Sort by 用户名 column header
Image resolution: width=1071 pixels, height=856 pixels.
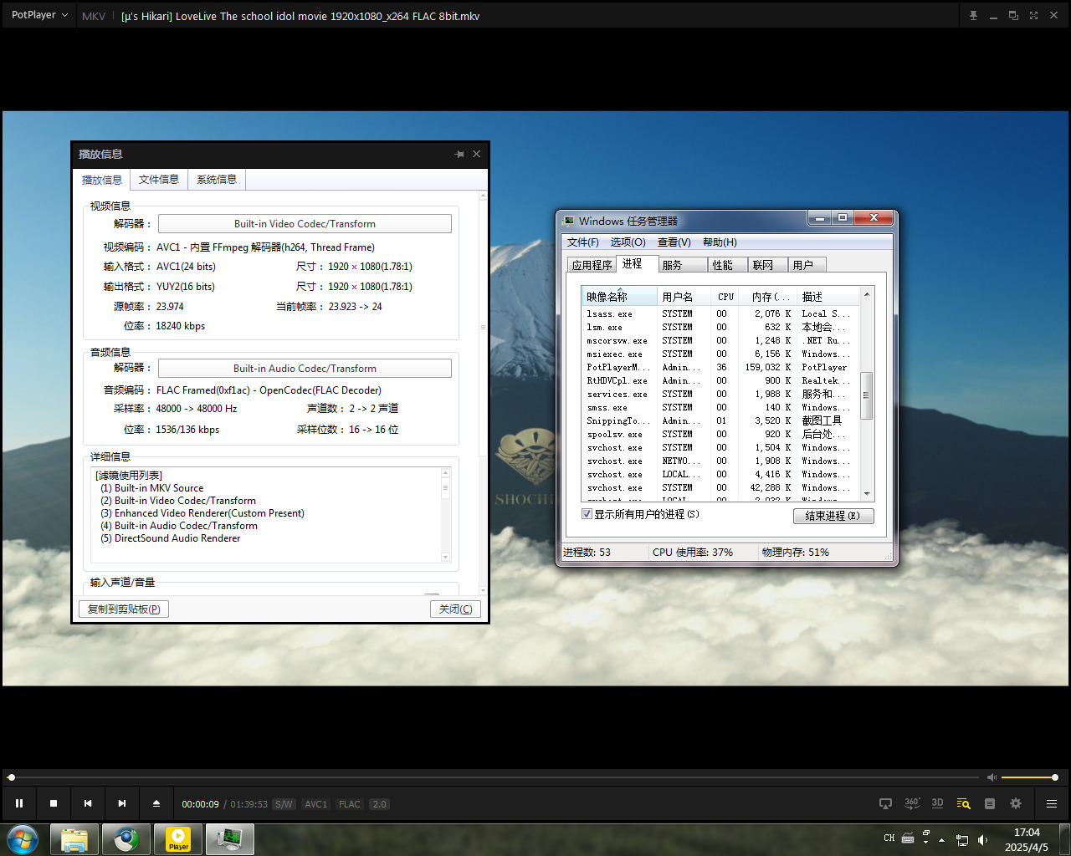pyautogui.click(x=684, y=297)
